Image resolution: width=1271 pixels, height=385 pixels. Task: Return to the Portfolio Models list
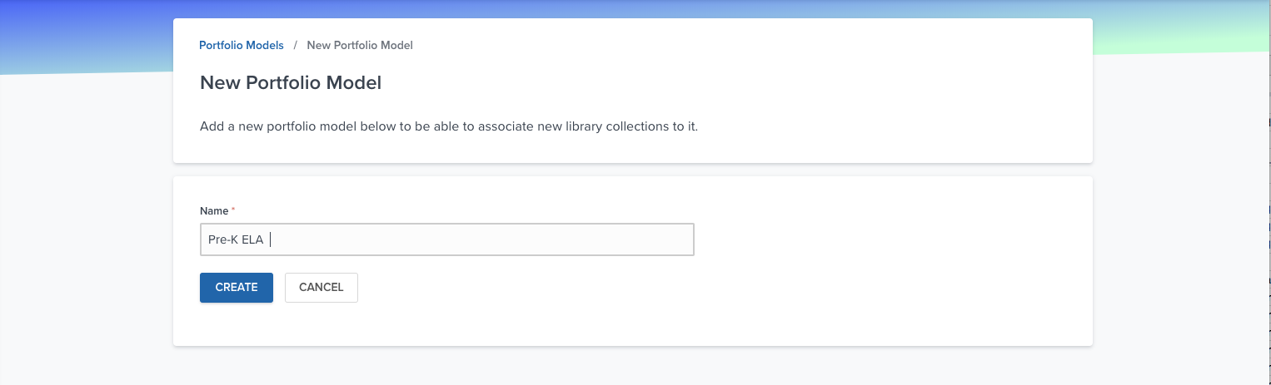click(x=241, y=45)
